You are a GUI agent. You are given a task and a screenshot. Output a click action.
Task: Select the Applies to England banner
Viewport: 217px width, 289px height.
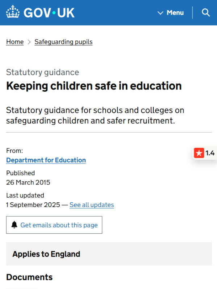[x=109, y=254]
